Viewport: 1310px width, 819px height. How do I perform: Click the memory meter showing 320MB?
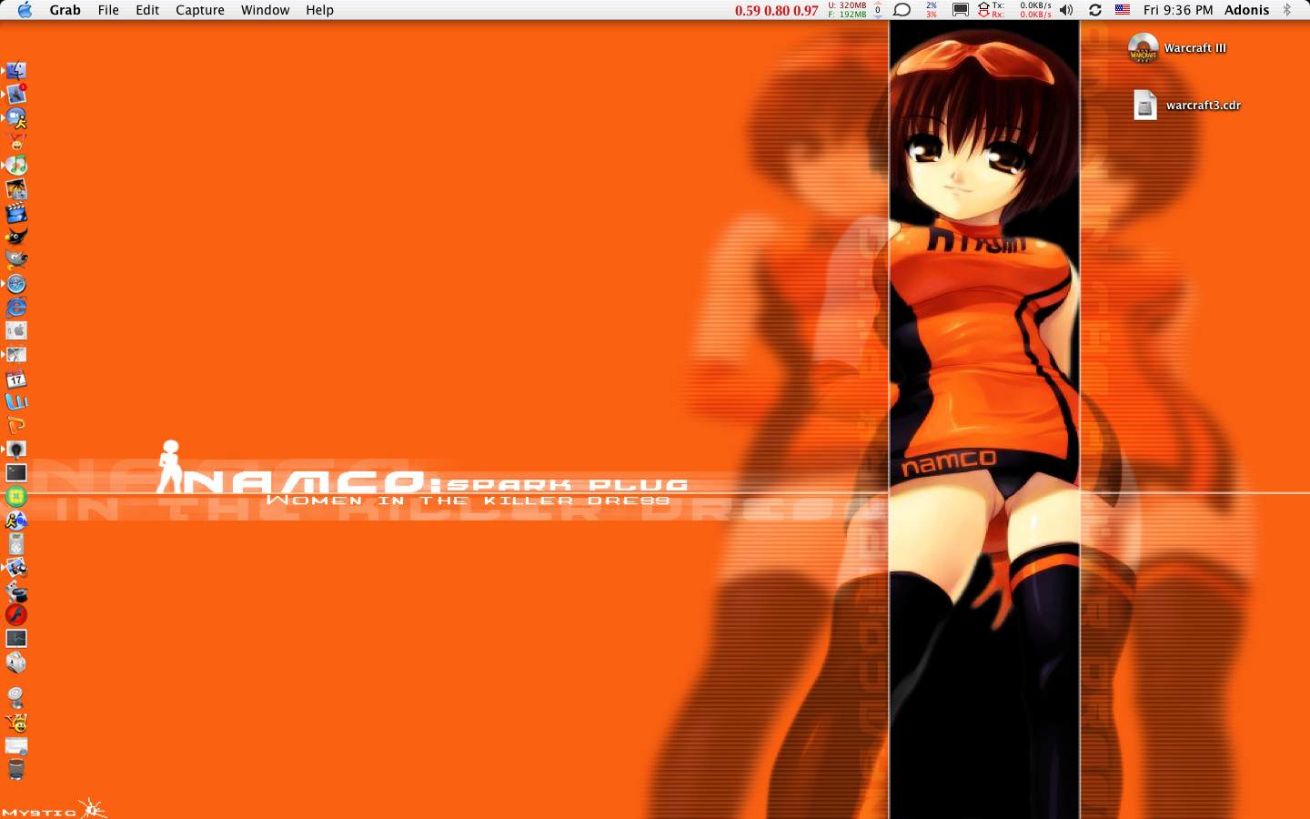point(848,10)
